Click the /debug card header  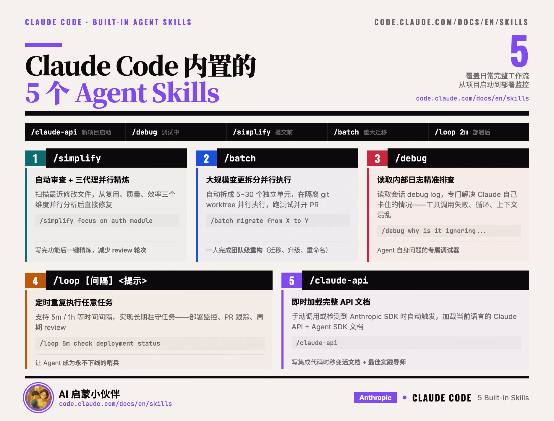click(x=458, y=158)
